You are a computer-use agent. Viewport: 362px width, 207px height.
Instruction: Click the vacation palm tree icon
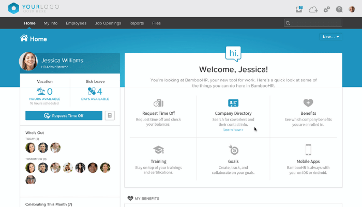(41, 91)
